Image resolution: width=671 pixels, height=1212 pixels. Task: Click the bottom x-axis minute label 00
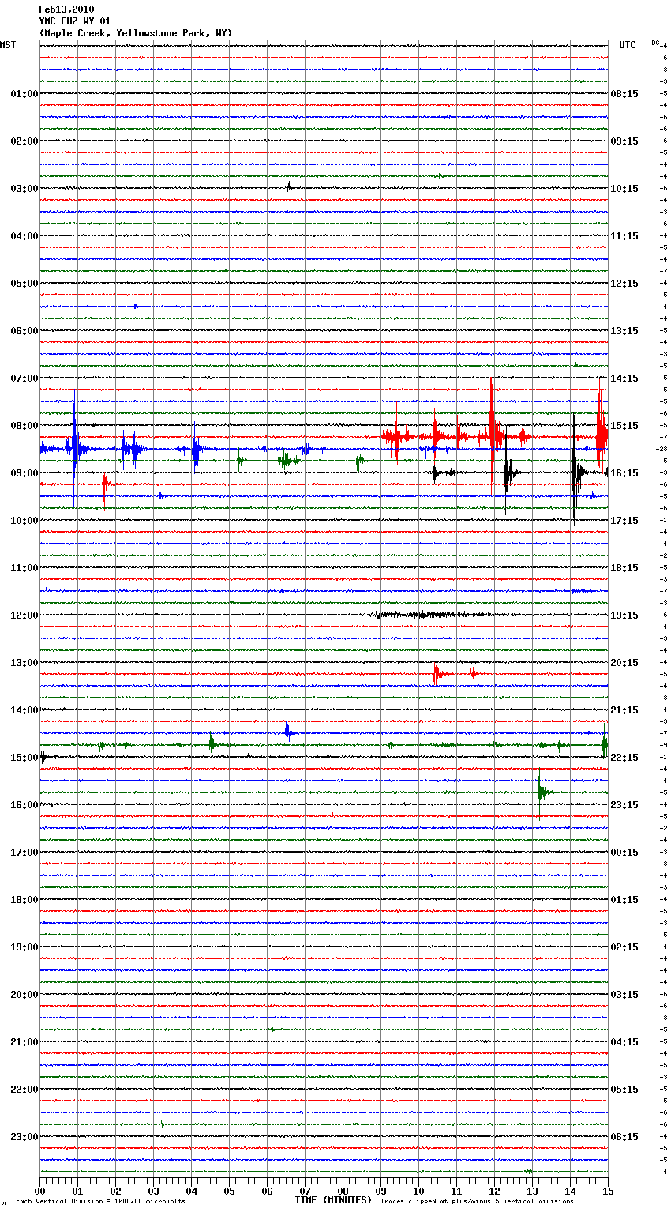[39, 1191]
